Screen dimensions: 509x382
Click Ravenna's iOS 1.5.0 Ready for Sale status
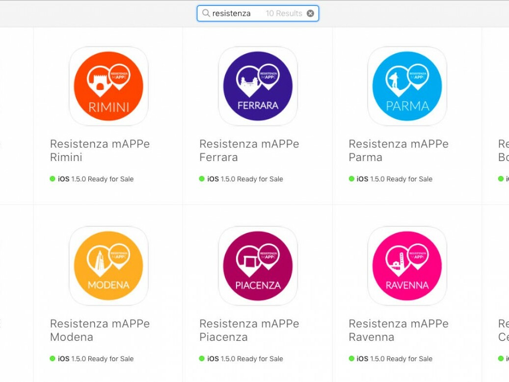click(391, 358)
